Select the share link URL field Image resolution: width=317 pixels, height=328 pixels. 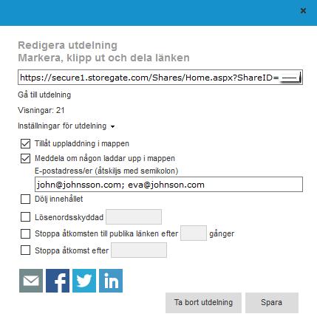tap(160, 78)
